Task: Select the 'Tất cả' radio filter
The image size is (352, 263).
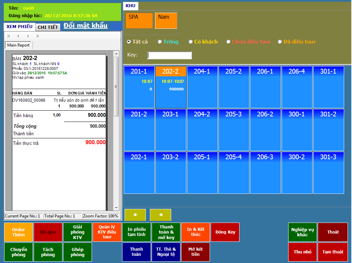Action: coord(129,42)
